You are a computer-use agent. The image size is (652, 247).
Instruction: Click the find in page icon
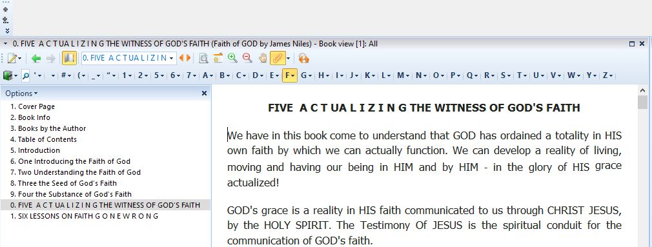pos(203,59)
